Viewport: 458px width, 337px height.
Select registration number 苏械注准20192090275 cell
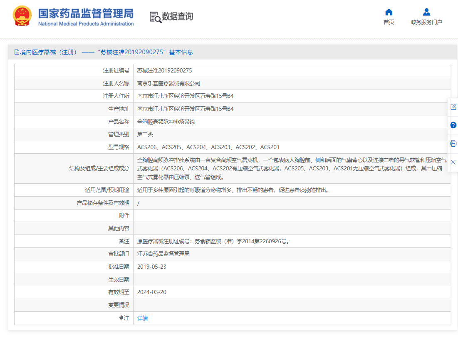[164, 70]
